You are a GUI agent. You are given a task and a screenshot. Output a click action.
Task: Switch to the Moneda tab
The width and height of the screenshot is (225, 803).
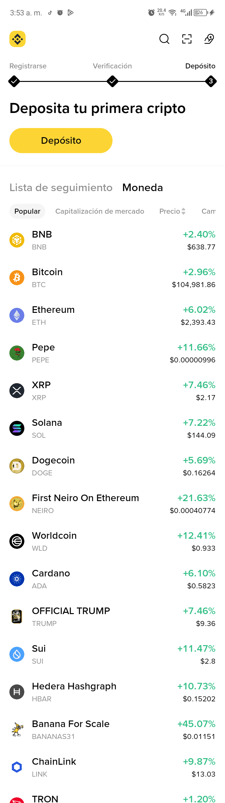coord(142,187)
